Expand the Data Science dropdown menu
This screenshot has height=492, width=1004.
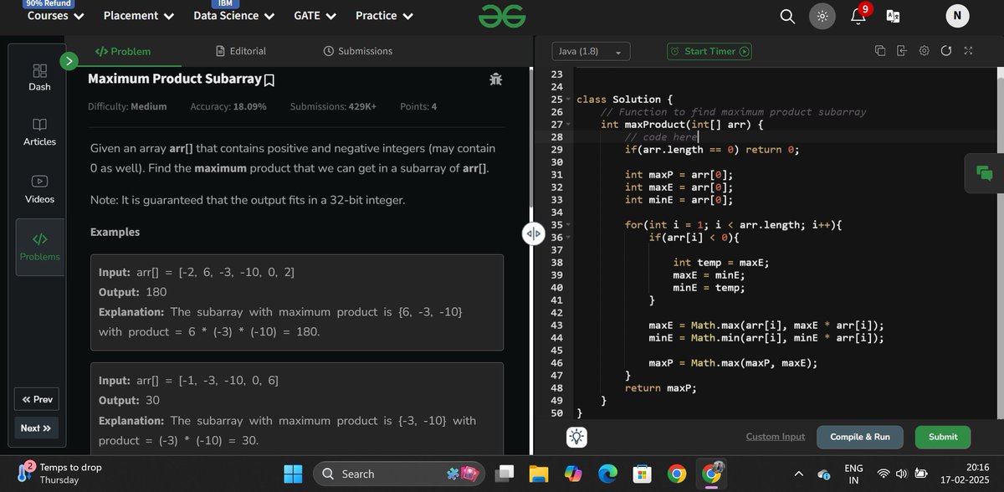tap(233, 16)
